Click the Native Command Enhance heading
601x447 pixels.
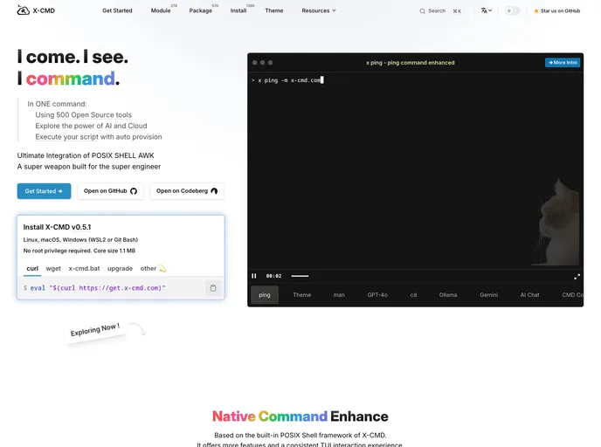click(x=300, y=416)
